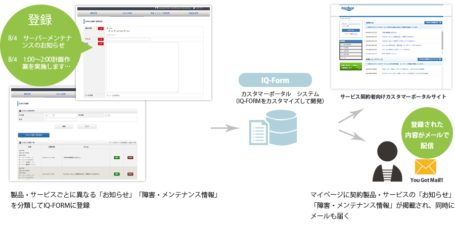Open the 中分類 dropdown in search panel
This screenshot has height=226, width=455.
[x=107, y=115]
